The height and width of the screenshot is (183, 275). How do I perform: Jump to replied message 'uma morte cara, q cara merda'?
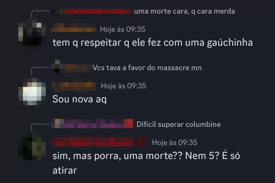(184, 11)
